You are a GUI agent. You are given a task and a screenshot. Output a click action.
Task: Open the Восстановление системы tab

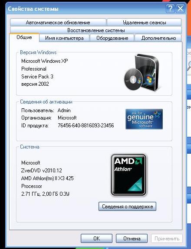(96, 30)
